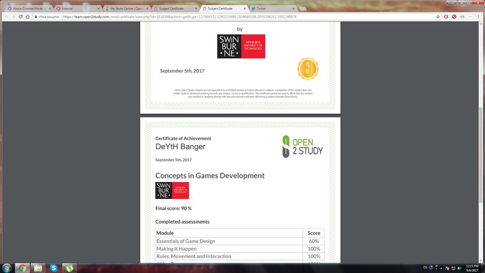Click the gold medal badge on certificate

[x=308, y=69]
